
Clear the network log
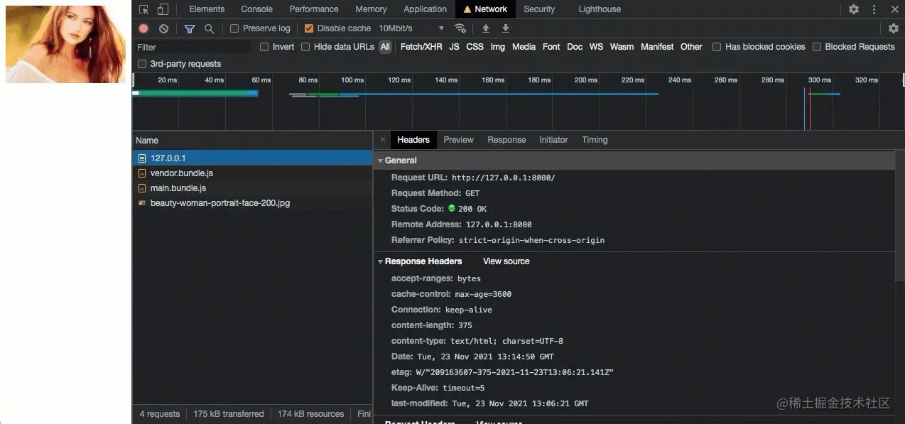(164, 28)
